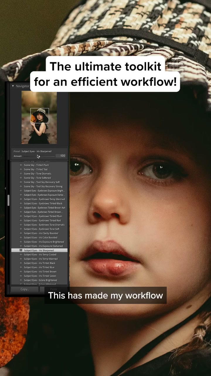Click preset icon for Iris Temp Warmed
This screenshot has height=376, width=211.
coord(21,259)
